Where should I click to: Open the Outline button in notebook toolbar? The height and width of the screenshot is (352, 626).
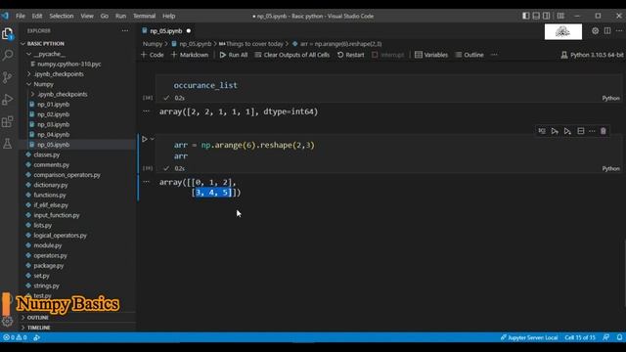click(x=469, y=55)
